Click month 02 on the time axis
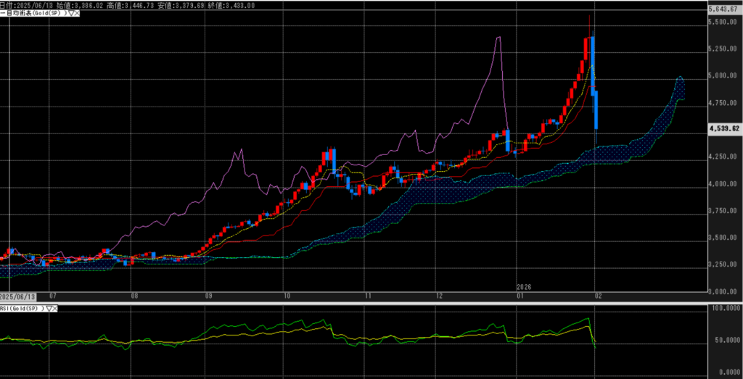The width and height of the screenshot is (743, 379). point(596,296)
